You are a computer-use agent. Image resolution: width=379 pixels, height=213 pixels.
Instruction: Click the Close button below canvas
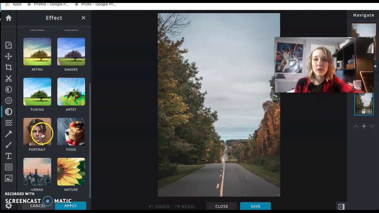coord(221,206)
